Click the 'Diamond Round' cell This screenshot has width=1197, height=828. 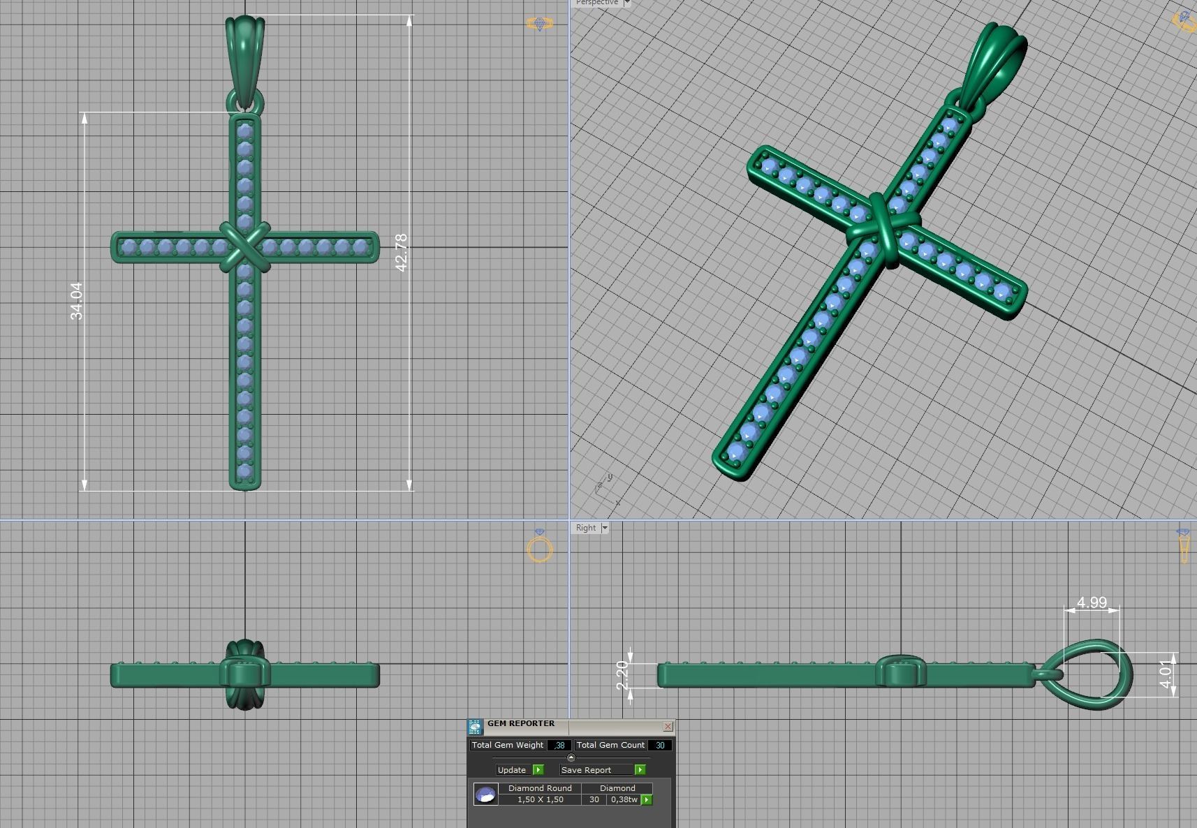point(540,788)
